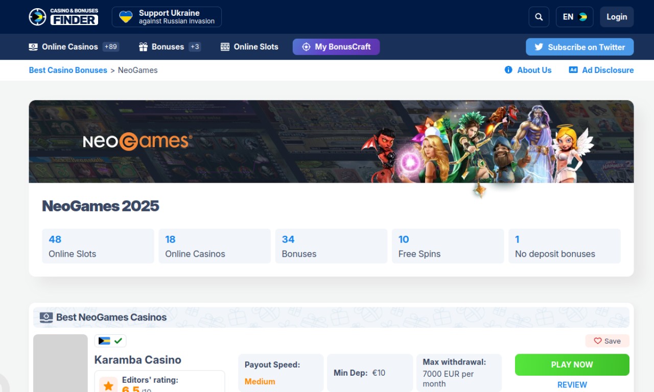The height and width of the screenshot is (392, 654).
Task: Click the Casino & Bonuses Finder logo
Action: tap(63, 17)
